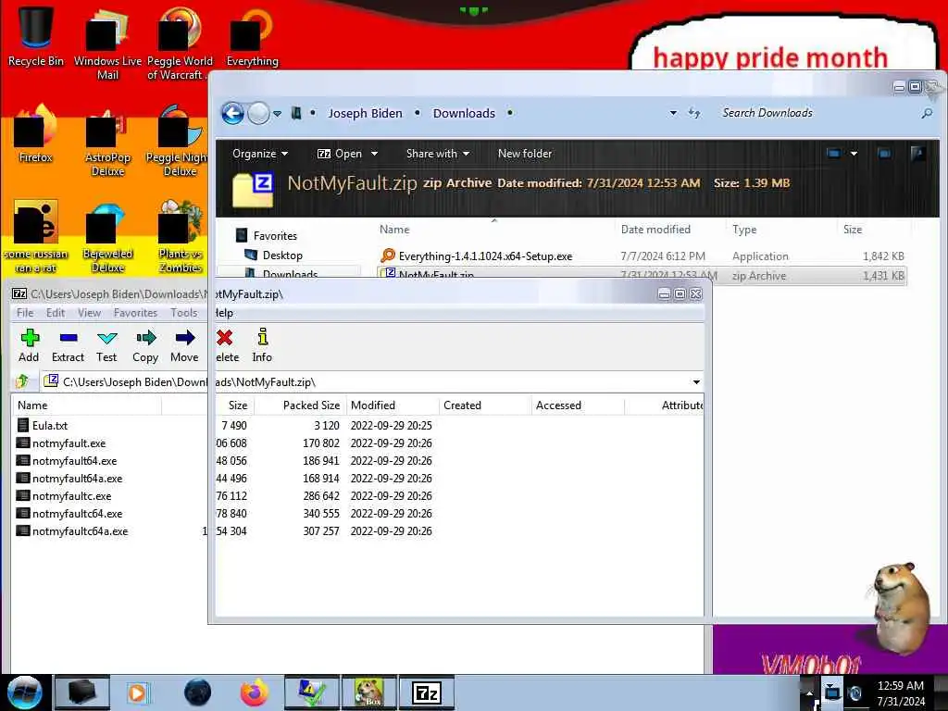Image resolution: width=948 pixels, height=711 pixels.
Task: Select notmyfault64a.exe in the archive
Action: point(69,479)
